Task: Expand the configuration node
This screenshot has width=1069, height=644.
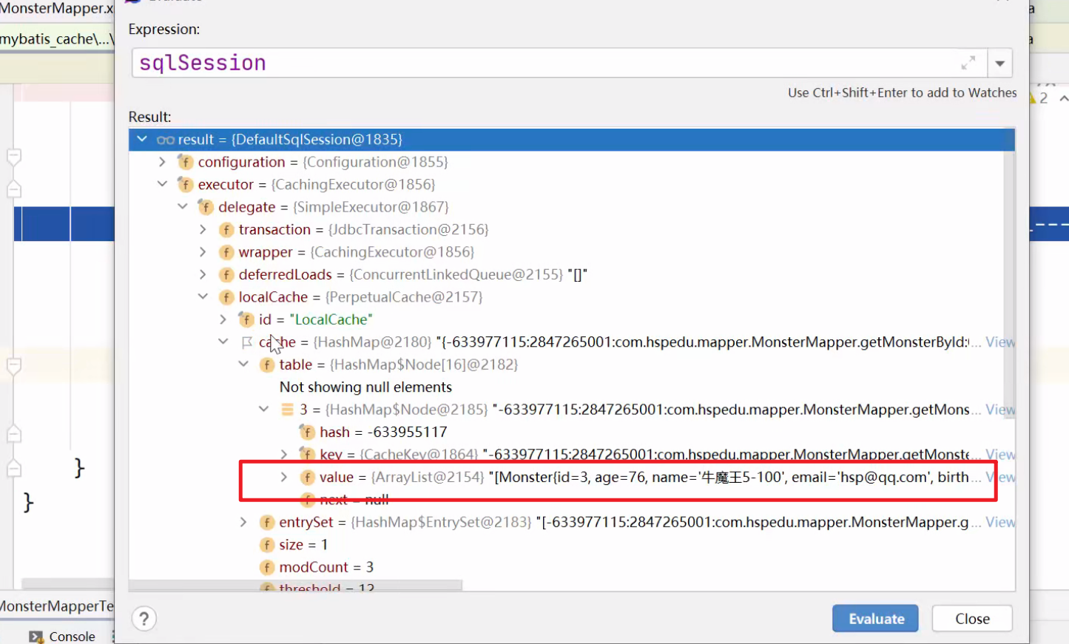Action: [x=162, y=162]
